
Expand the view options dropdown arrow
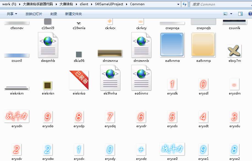coord(231,14)
